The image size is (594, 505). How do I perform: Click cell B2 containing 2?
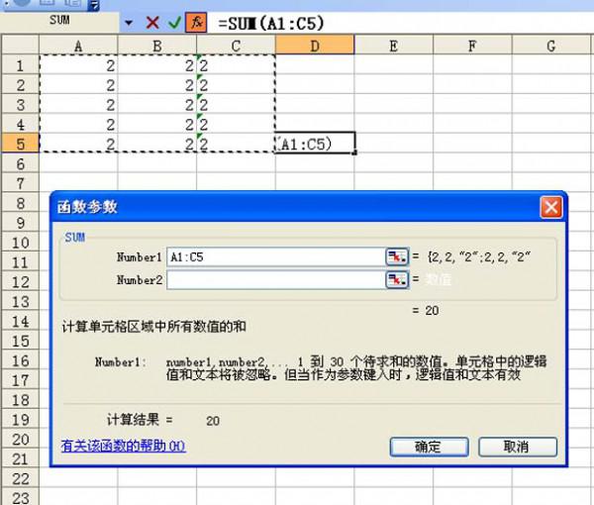pyautogui.click(x=157, y=85)
